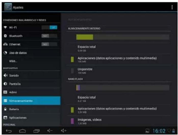Open the Más... option
This screenshot has height=135, width=178.
(x=31, y=61)
